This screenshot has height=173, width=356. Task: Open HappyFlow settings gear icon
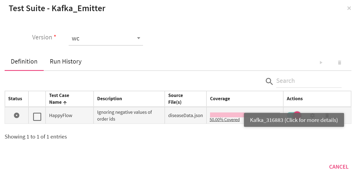pyautogui.click(x=312, y=115)
